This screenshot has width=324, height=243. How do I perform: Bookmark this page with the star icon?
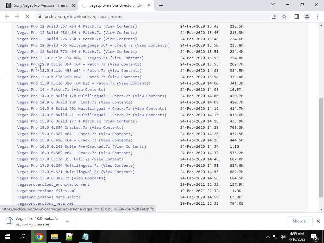pyautogui.click(x=284, y=16)
